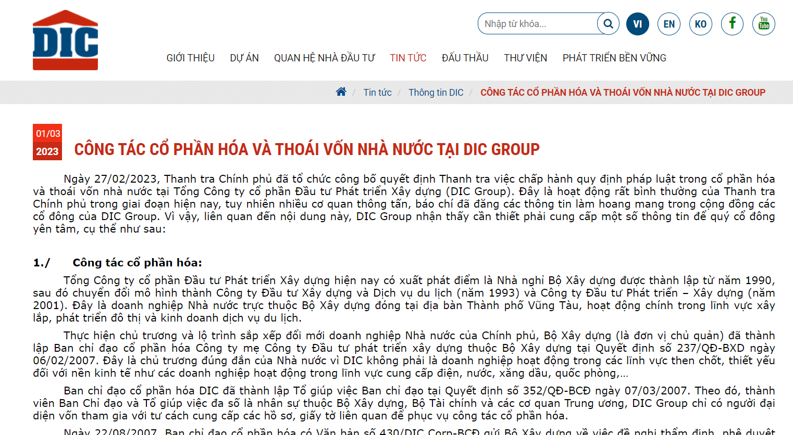The height and width of the screenshot is (435, 793).
Task: Open the ĐẤU THẦU menu item
Action: [465, 58]
